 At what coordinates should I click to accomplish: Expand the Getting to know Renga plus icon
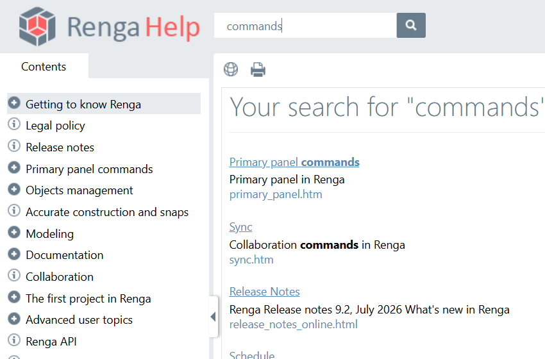pyautogui.click(x=14, y=103)
